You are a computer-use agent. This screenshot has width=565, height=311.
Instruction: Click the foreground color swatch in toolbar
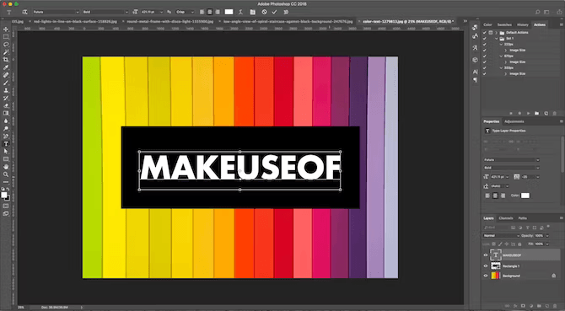(4, 195)
